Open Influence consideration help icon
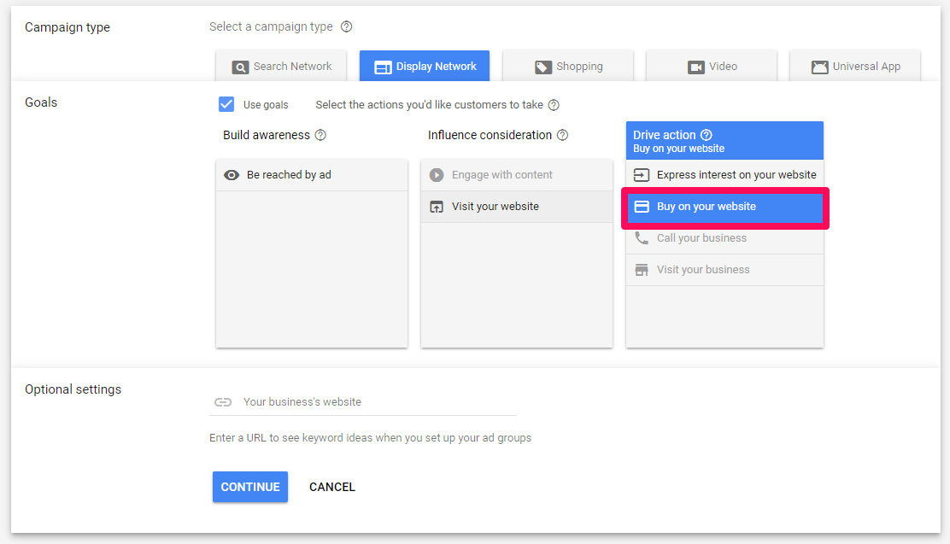 pyautogui.click(x=563, y=135)
